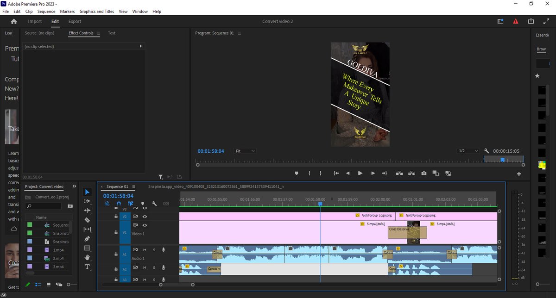This screenshot has height=298, width=556.
Task: Select the Track Select Forward tool
Action: click(x=87, y=201)
